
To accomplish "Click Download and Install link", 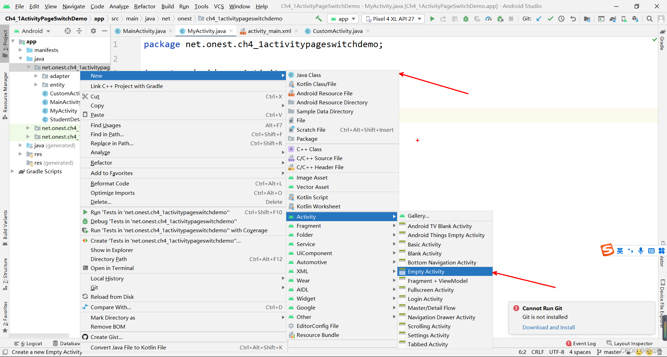I will click(x=549, y=327).
